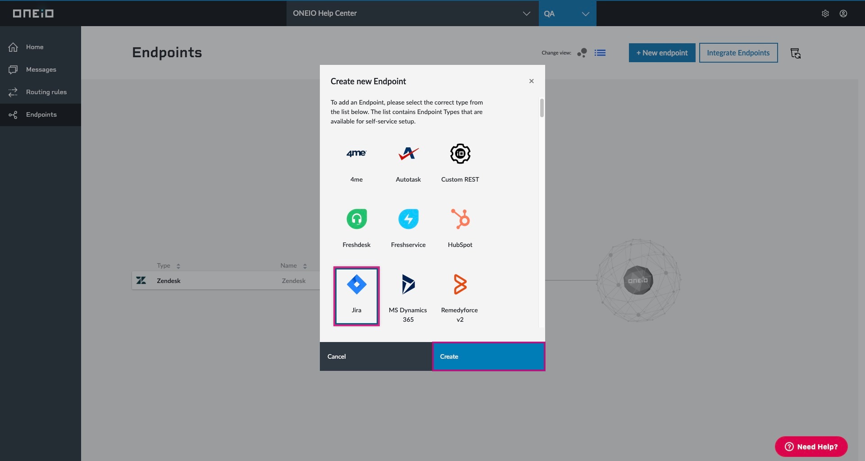The width and height of the screenshot is (865, 461).
Task: Pick the Freshservice endpoint icon
Action: pos(408,219)
